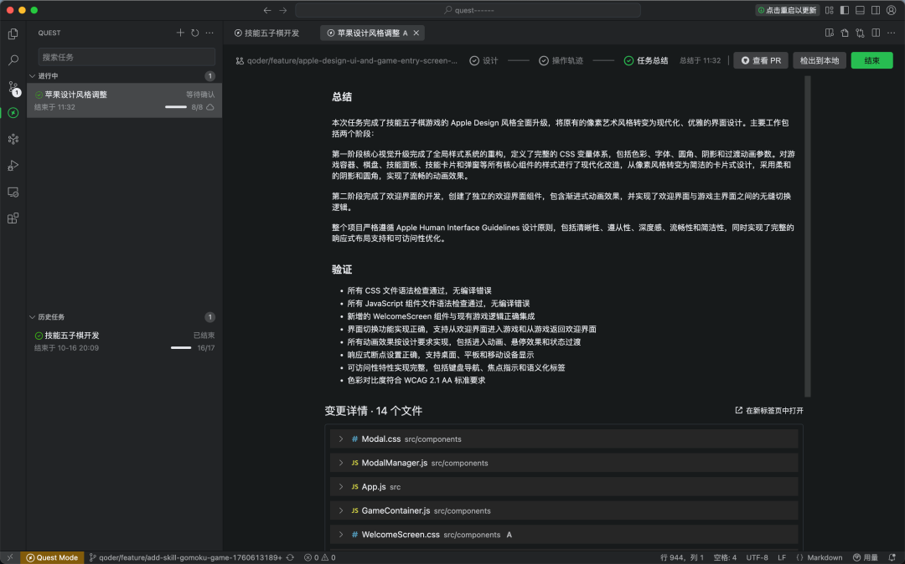Image resolution: width=905 pixels, height=564 pixels.
Task: Open the Extensions view icon
Action: click(13, 218)
